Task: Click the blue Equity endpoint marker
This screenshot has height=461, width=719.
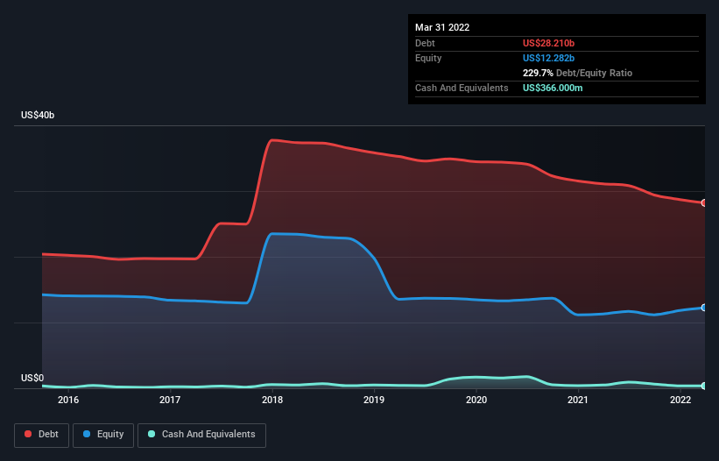Action: 704,308
